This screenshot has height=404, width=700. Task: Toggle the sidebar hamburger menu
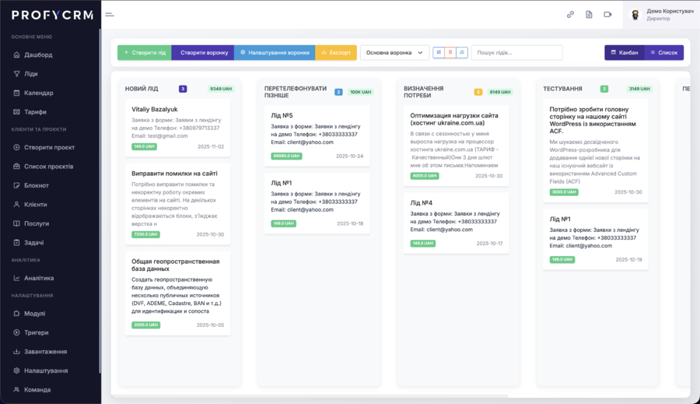[x=110, y=14]
